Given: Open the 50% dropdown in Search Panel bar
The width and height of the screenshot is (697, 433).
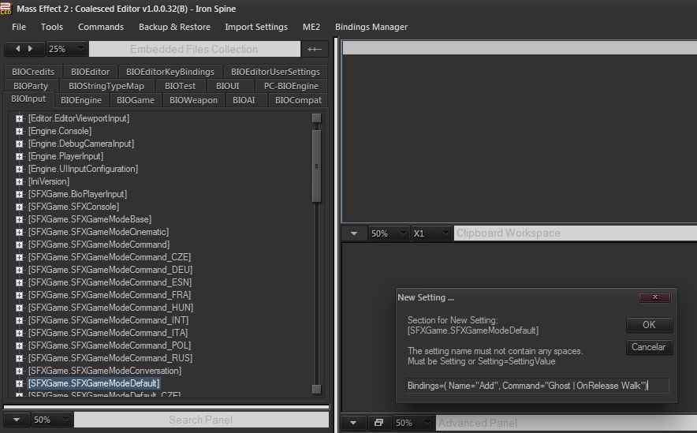Looking at the screenshot, I should (51, 420).
